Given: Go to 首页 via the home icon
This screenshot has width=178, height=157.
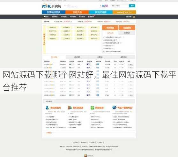Looking at the screenshot, I should click(x=46, y=17).
